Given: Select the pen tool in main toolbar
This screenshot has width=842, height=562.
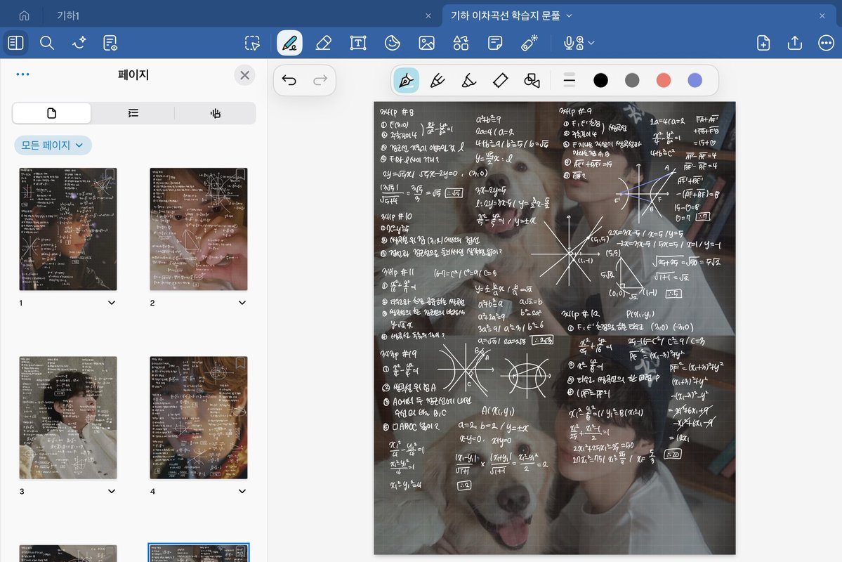Looking at the screenshot, I should [289, 43].
